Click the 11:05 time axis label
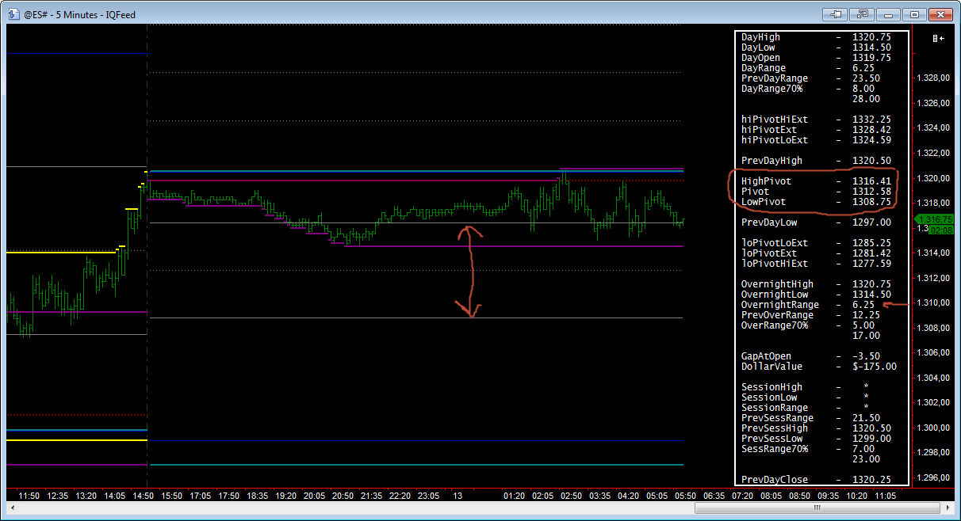 [x=885, y=496]
